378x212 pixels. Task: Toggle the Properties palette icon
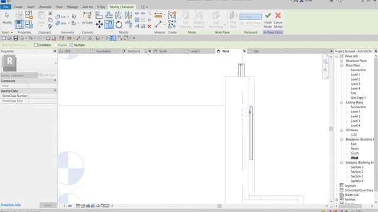pyautogui.click(x=19, y=24)
